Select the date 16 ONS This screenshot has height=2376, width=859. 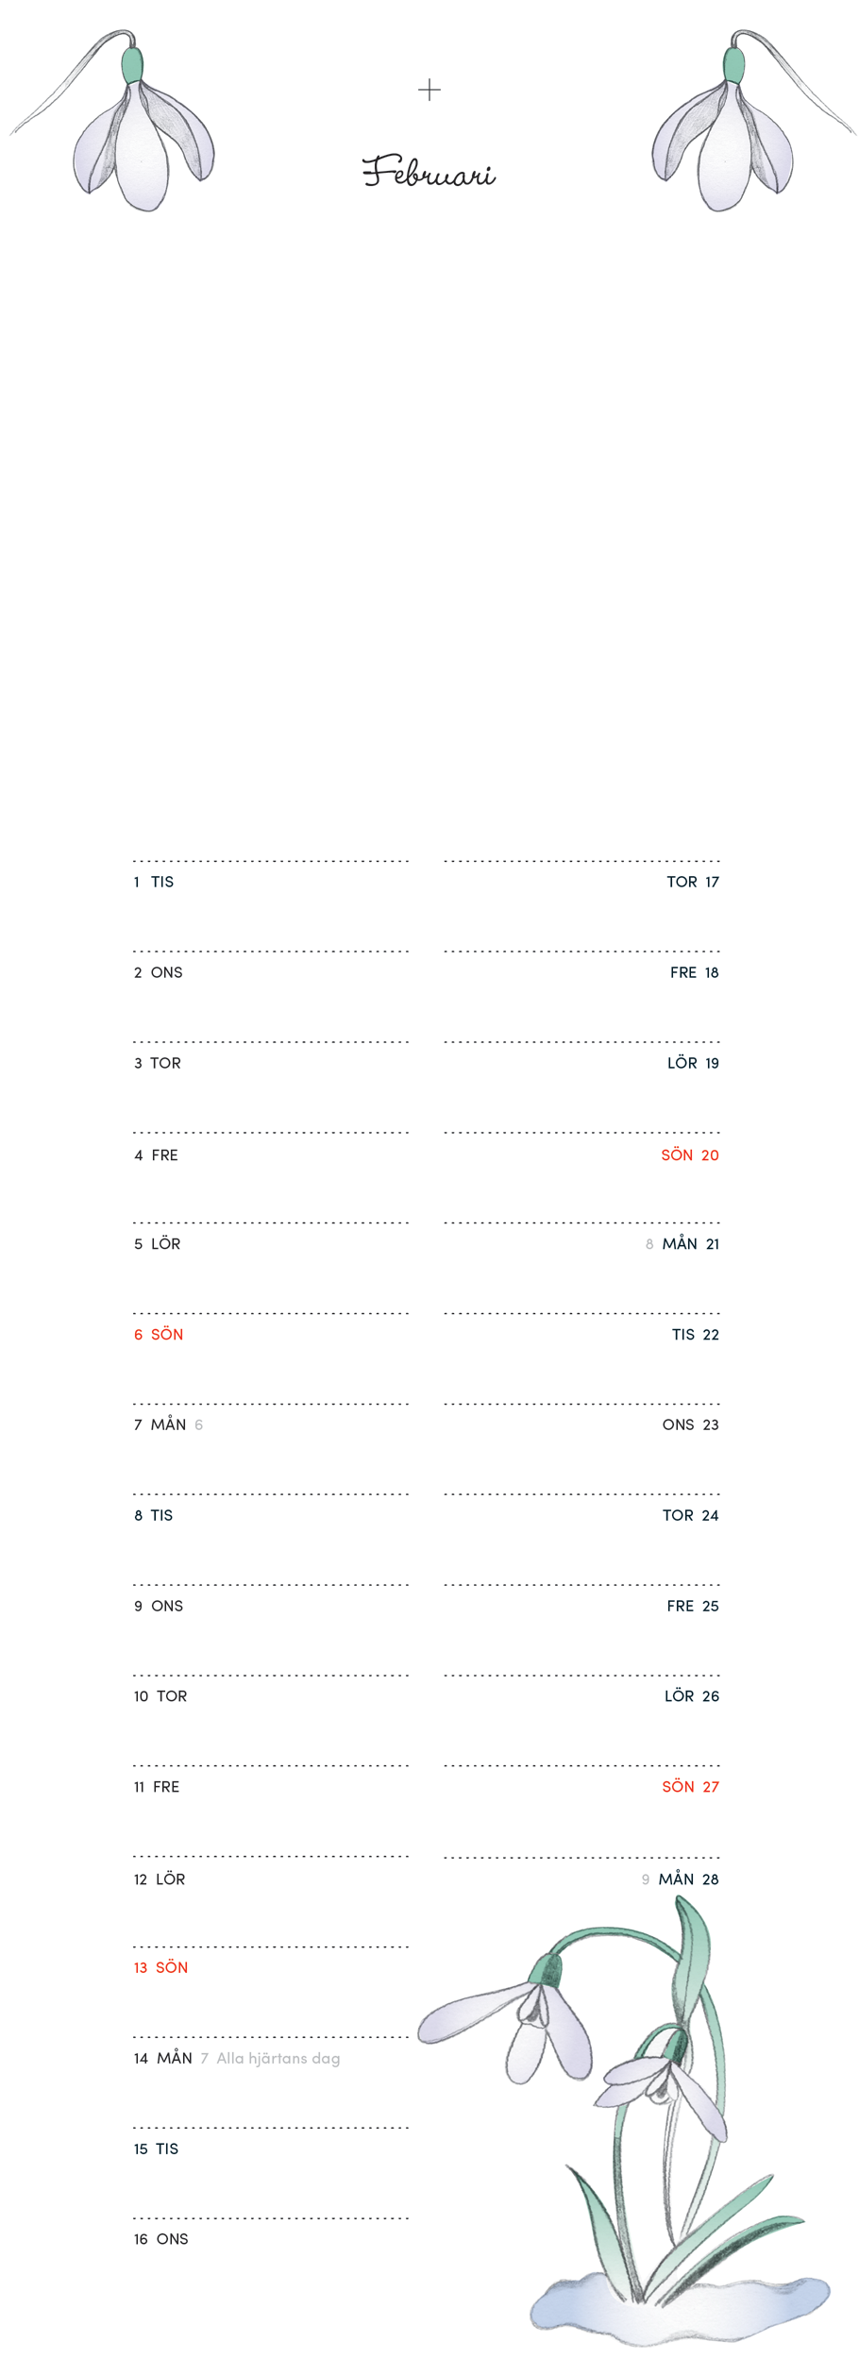coord(160,2239)
